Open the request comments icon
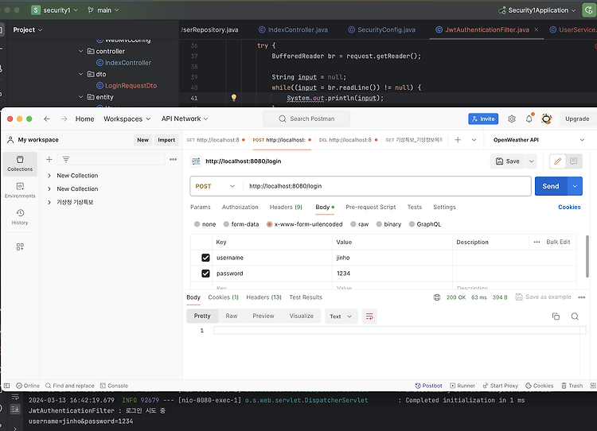 pyautogui.click(x=573, y=161)
